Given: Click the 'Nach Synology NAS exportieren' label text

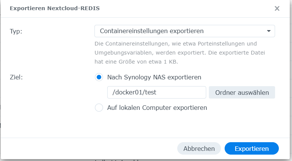Looking at the screenshot, I should click(x=154, y=77).
